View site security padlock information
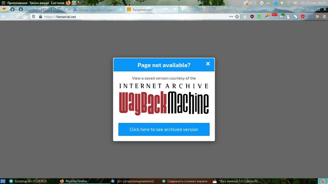The width and height of the screenshot is (328, 184). click(40, 17)
